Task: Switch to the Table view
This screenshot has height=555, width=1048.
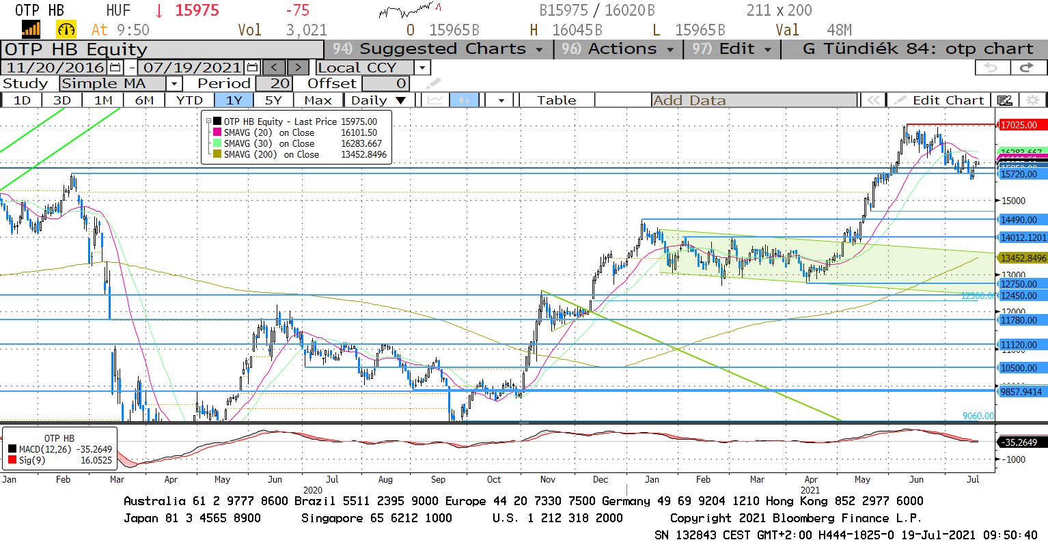Action: pos(557,100)
